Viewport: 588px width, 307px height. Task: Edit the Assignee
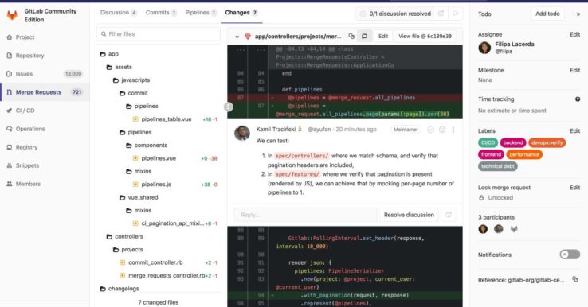pyautogui.click(x=575, y=34)
